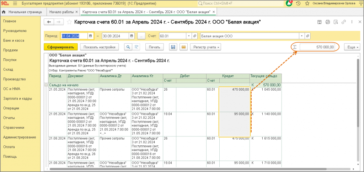Add report to favorites with star icon
This screenshot has width=364, height=172.
(x=69, y=22)
